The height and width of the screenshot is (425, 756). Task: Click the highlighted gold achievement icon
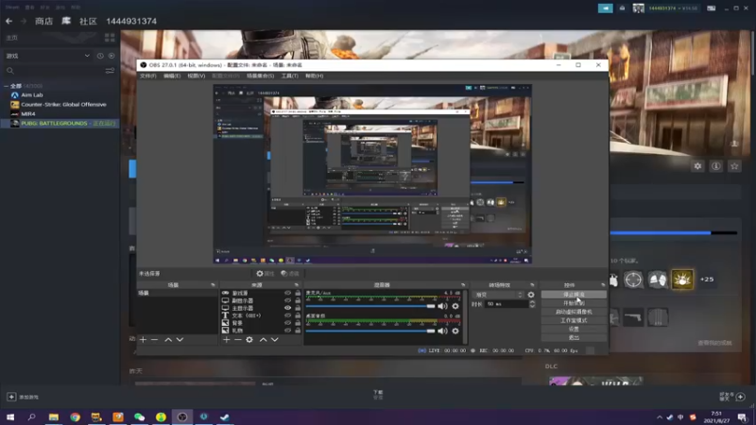tap(682, 280)
